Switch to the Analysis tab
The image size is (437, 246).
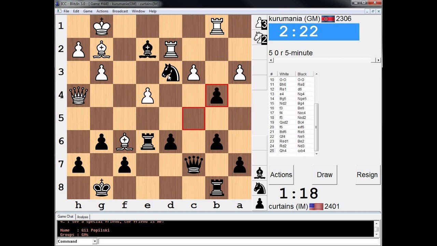pos(82,217)
